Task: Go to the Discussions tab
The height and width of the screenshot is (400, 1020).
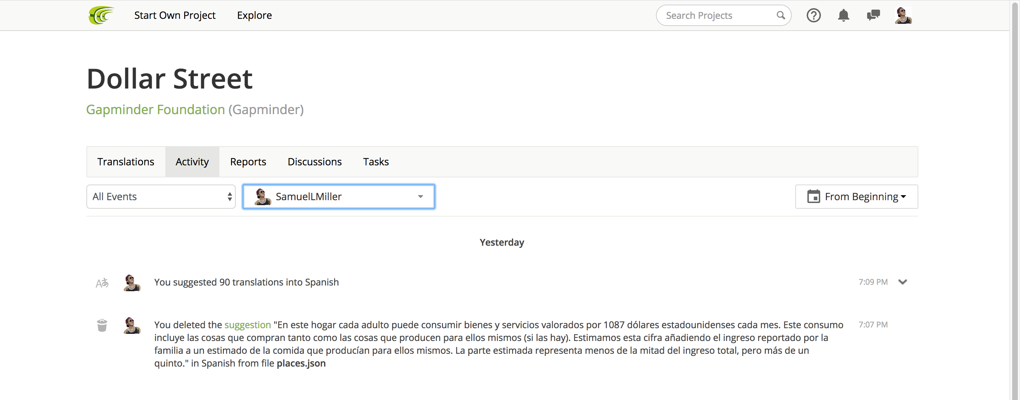Action: (x=314, y=161)
